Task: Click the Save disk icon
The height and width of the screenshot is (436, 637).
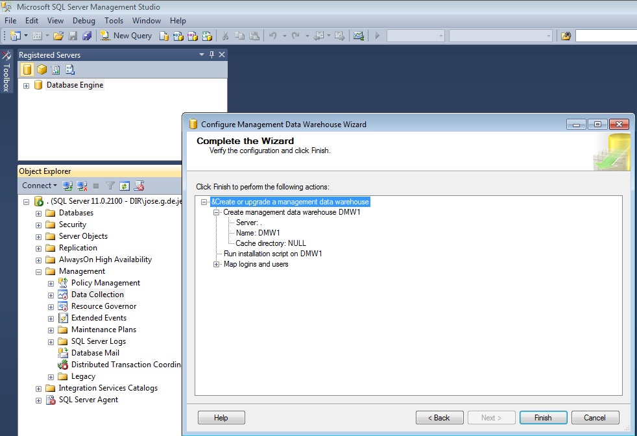Action: [x=73, y=36]
